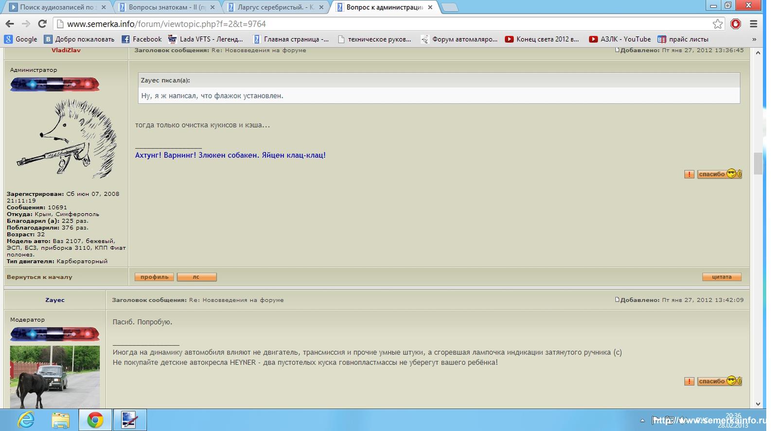The image size is (778, 431).
Task: Click the browser back arrow button
Action: 10,24
